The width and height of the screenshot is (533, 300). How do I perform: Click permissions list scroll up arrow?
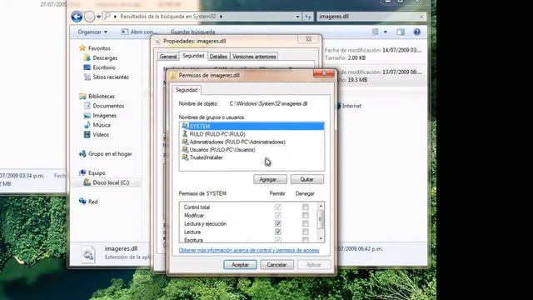[x=320, y=206]
